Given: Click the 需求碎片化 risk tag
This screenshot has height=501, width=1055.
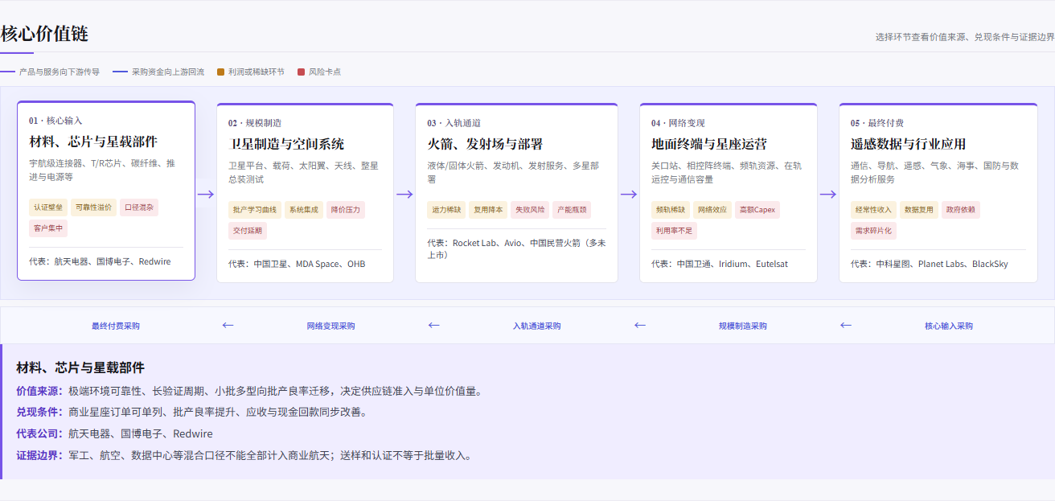Looking at the screenshot, I should 873,231.
